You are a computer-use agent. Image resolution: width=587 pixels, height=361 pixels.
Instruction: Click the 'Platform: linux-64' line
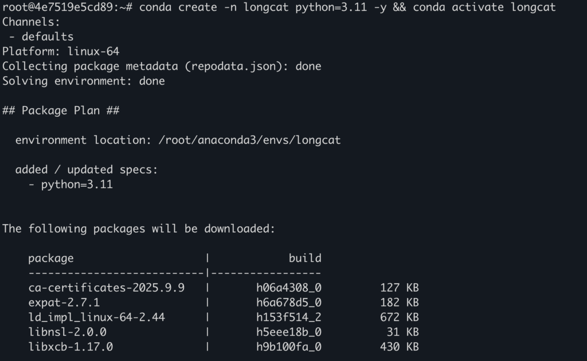tap(61, 52)
